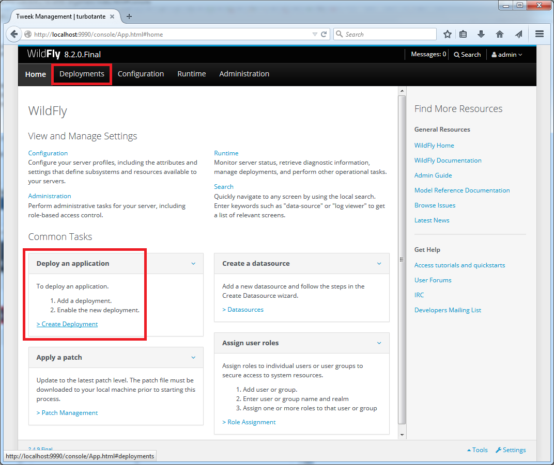Open WildFly Documentation link
The width and height of the screenshot is (554, 465).
pos(448,160)
